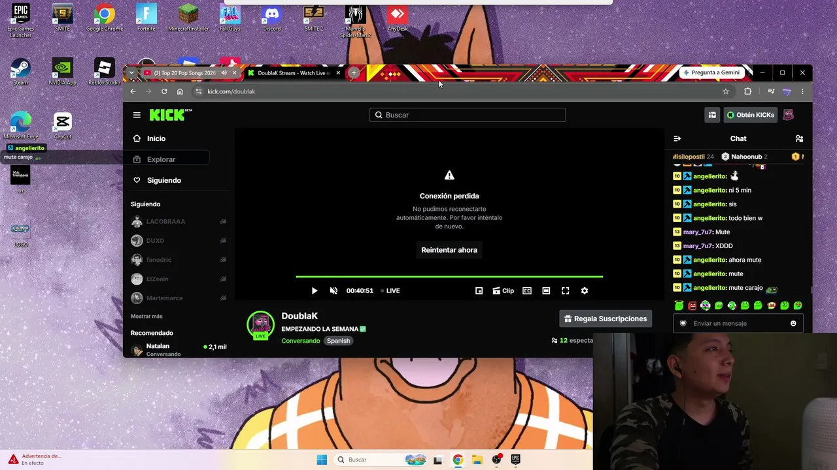Open the player settings gear

coord(585,290)
